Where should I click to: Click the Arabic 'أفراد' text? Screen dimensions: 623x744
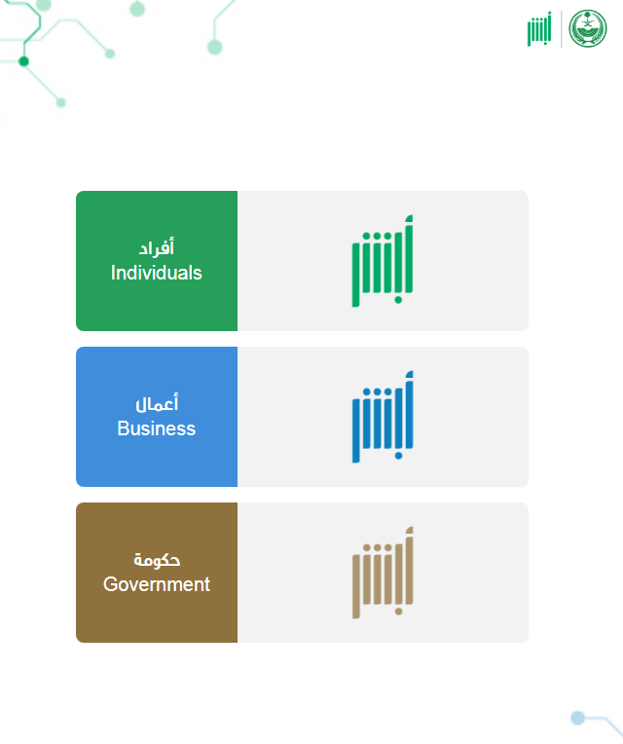click(157, 247)
